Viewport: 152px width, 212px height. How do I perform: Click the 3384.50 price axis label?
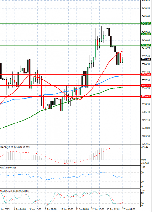pos(146,64)
